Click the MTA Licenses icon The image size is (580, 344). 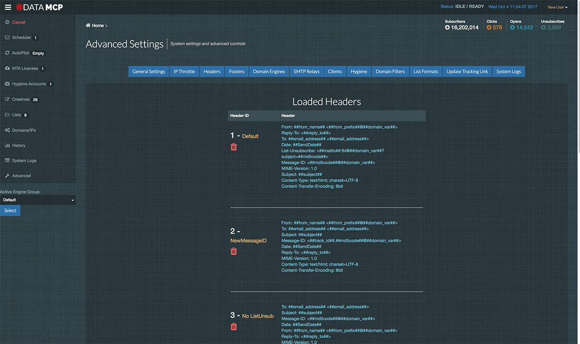7,69
